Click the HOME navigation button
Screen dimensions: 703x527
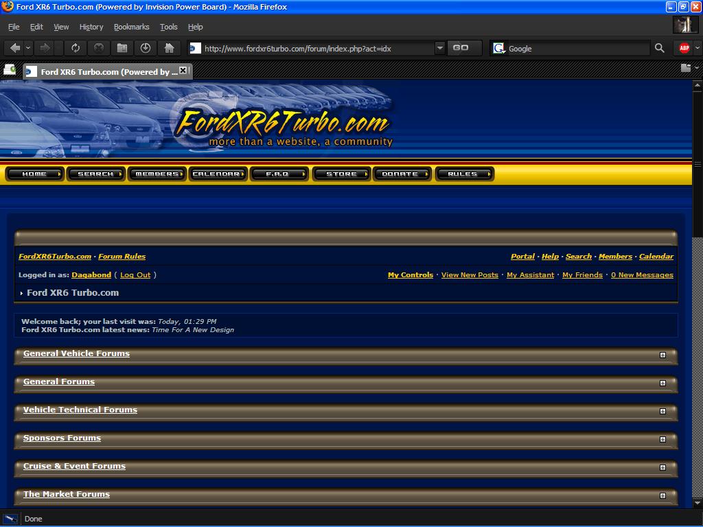coord(35,174)
